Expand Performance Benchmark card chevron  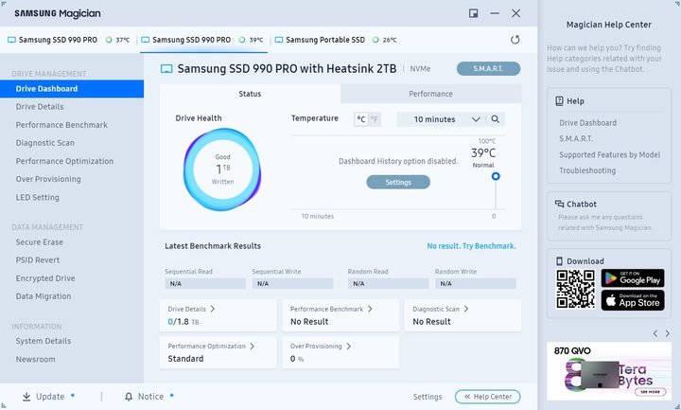pos(370,309)
